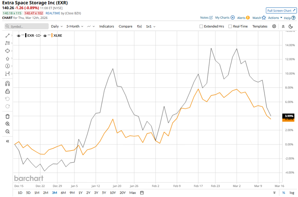Open 3-Month period dropdown
The image size is (298, 197).
[x=75, y=26]
